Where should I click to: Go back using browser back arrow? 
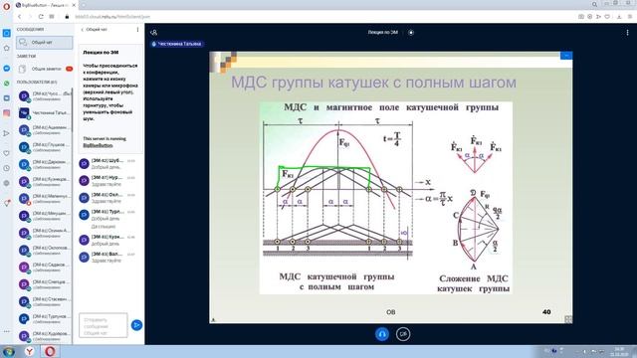pos(19,17)
